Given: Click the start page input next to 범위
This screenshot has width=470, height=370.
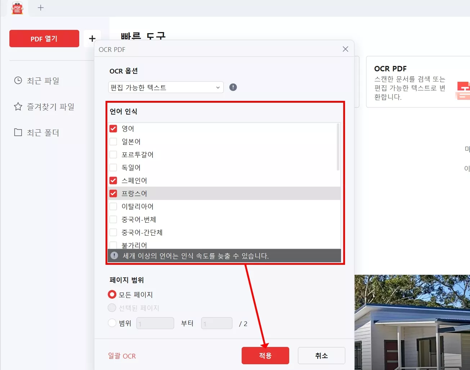Looking at the screenshot, I should pyautogui.click(x=155, y=323).
